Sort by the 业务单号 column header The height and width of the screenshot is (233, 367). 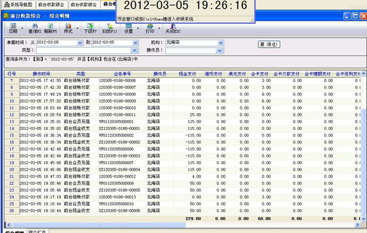122,74
